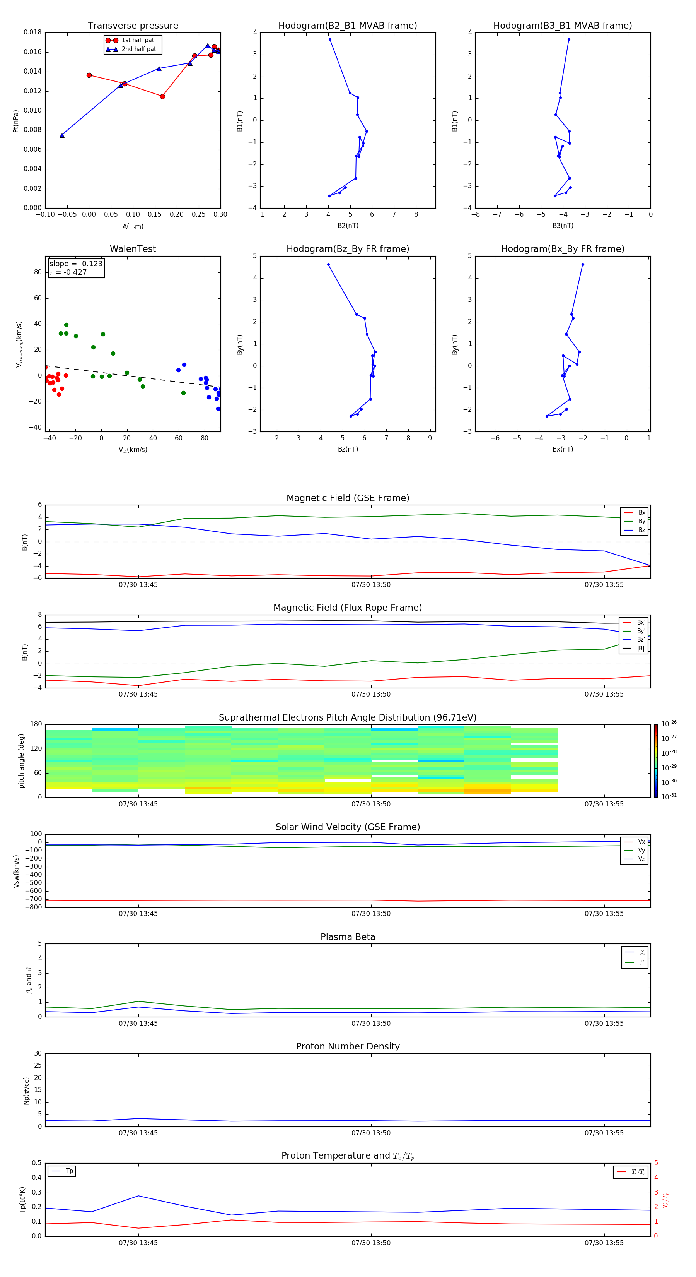Viewport: 696px width, 1277px height.
Task: Click the "Bz(nT)" x-axis label
Action: pyautogui.click(x=348, y=450)
